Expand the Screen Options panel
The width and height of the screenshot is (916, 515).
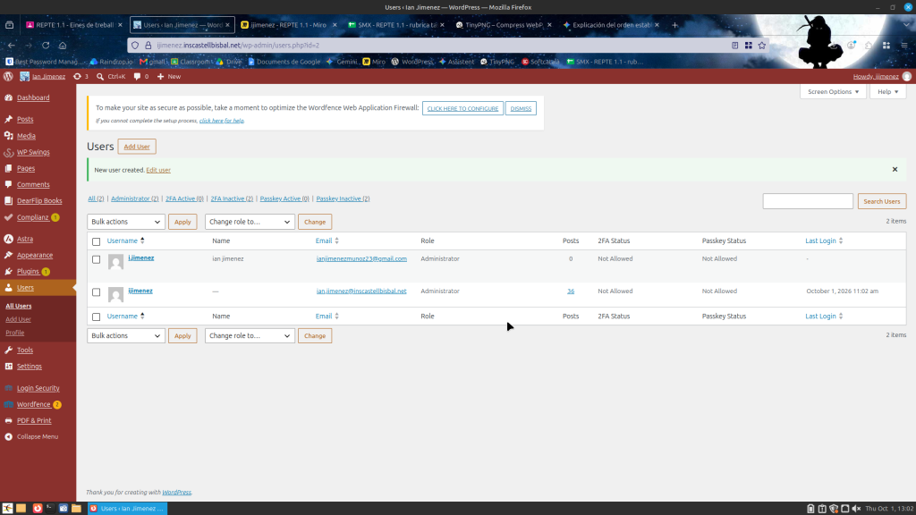[833, 92]
